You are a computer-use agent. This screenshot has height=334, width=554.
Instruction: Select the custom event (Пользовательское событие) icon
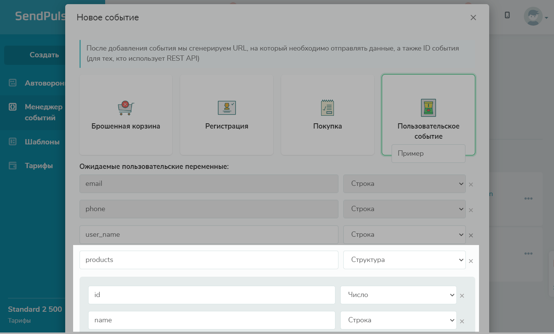pos(428,108)
